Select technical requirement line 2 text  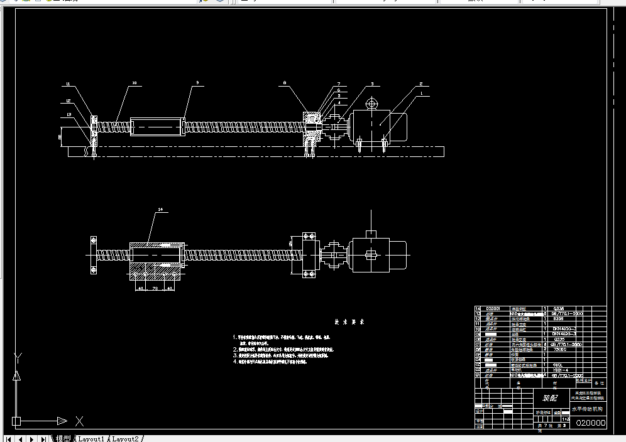(283, 350)
